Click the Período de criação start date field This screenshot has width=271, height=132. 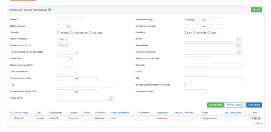192,20
